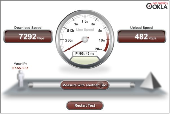Click the 7292 kbps download speed display
The width and height of the screenshot is (170, 114).
point(28,36)
